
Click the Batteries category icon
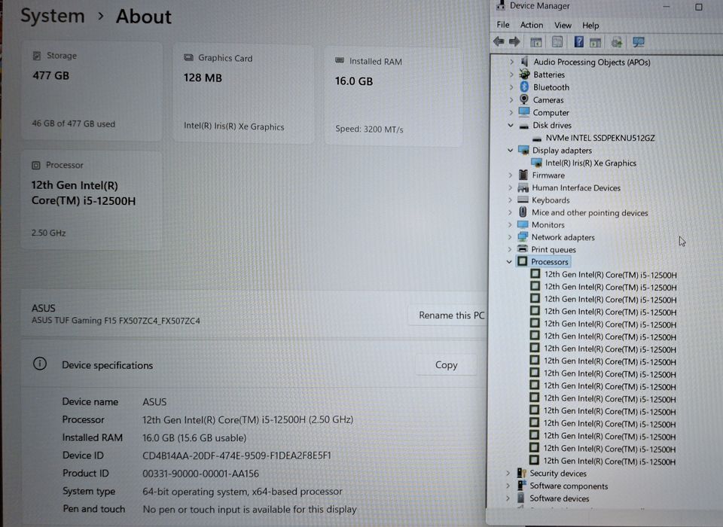click(524, 74)
